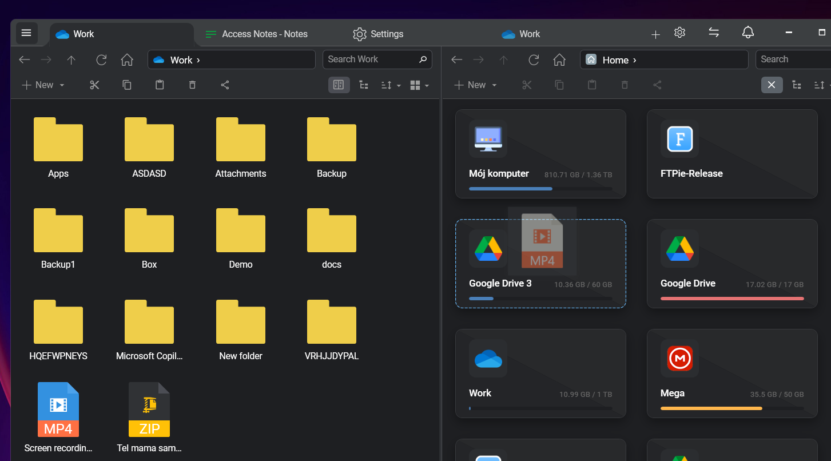Close the second pane with X button

pos(772,85)
